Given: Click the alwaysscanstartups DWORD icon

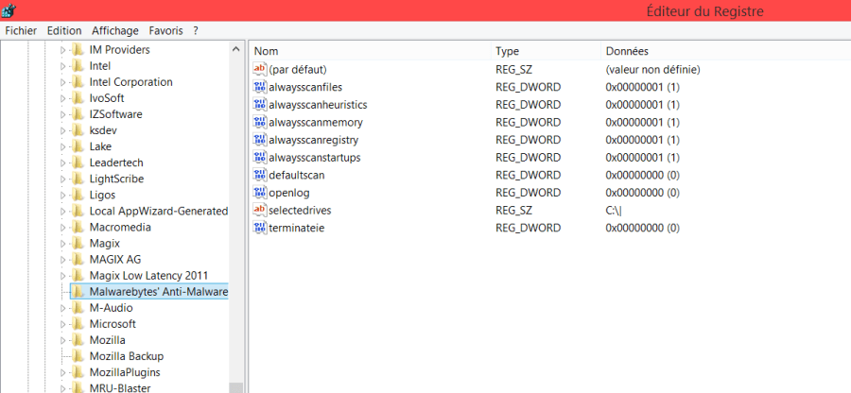Looking at the screenshot, I should (260, 157).
